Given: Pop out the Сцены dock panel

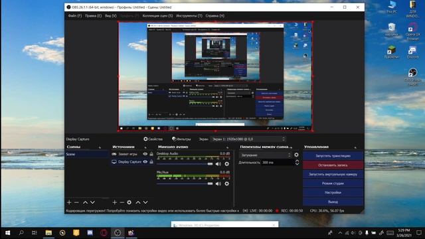Looking at the screenshot, I should 100,147.
